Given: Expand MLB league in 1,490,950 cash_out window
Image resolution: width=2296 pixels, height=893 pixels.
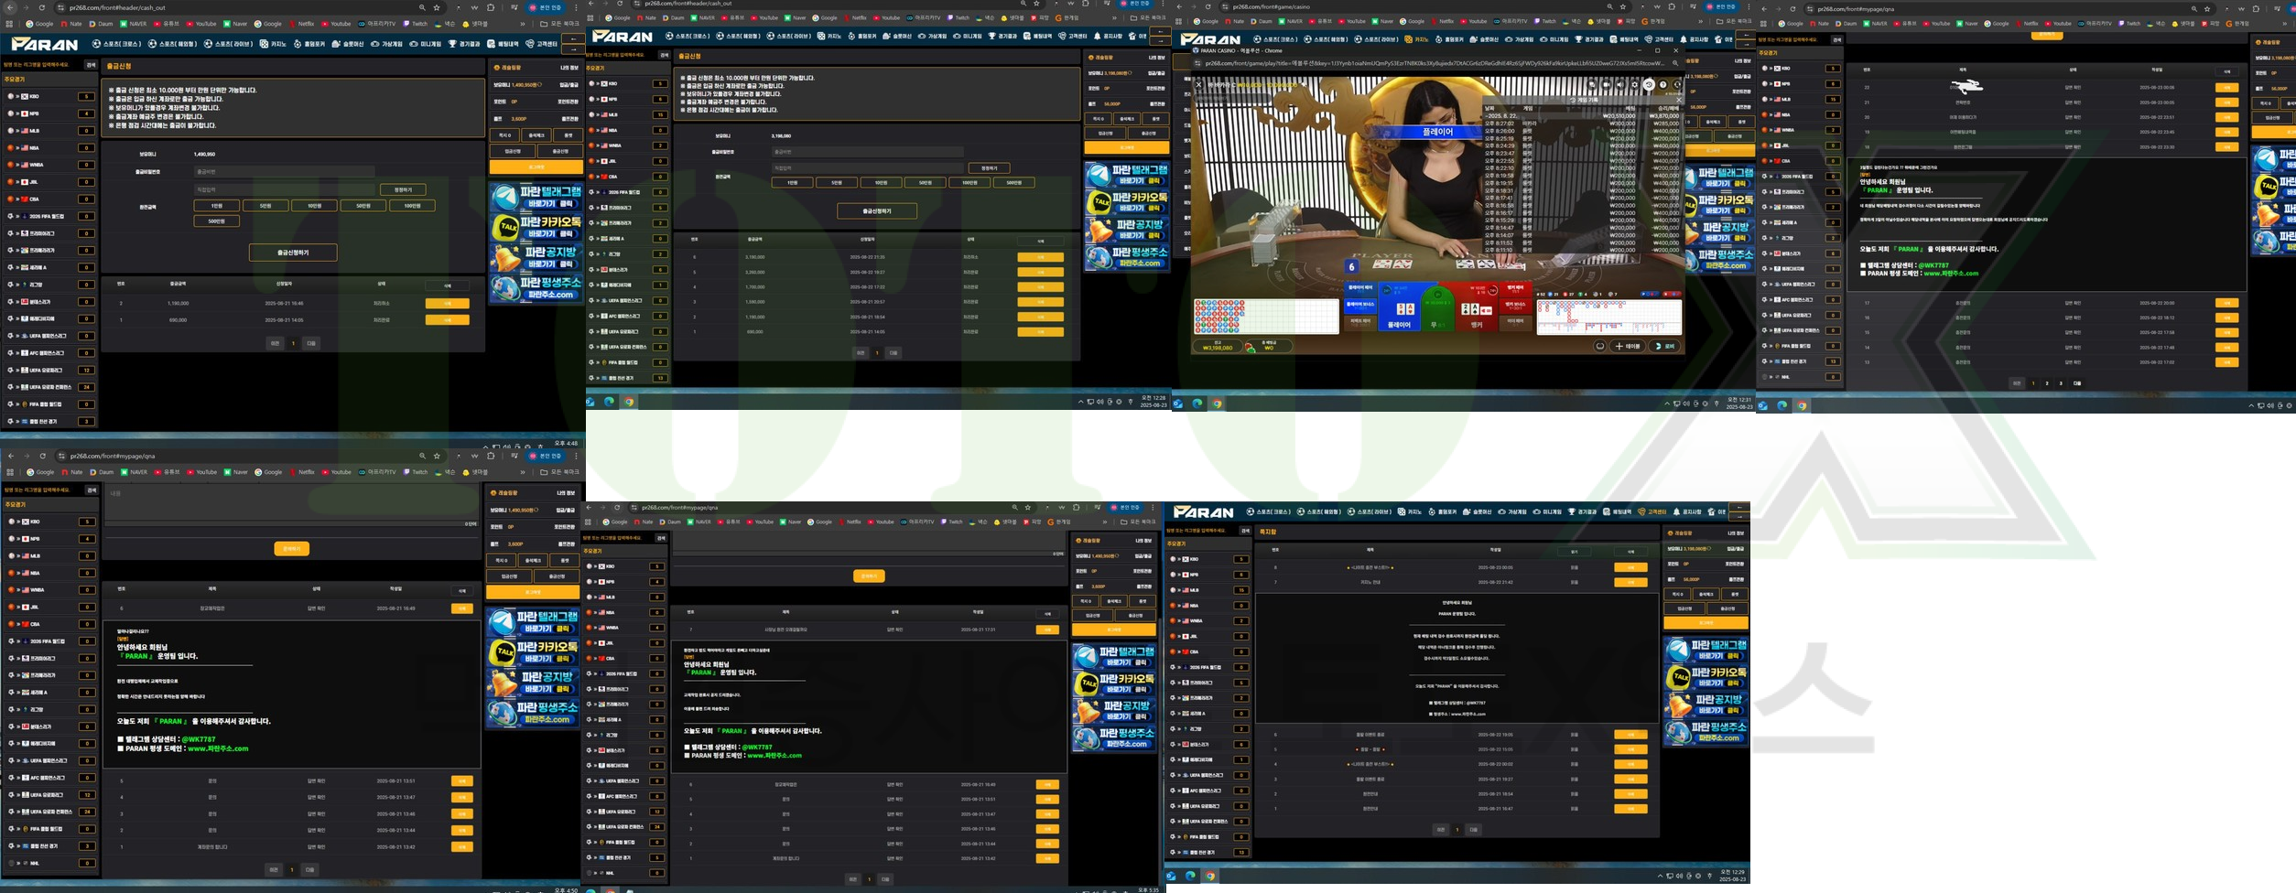Looking at the screenshot, I should coord(50,131).
